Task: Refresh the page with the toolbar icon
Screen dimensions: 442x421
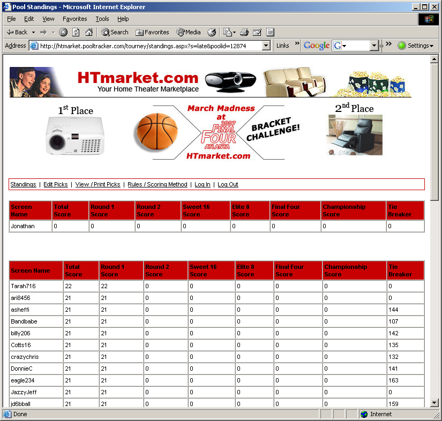Action: 76,32
